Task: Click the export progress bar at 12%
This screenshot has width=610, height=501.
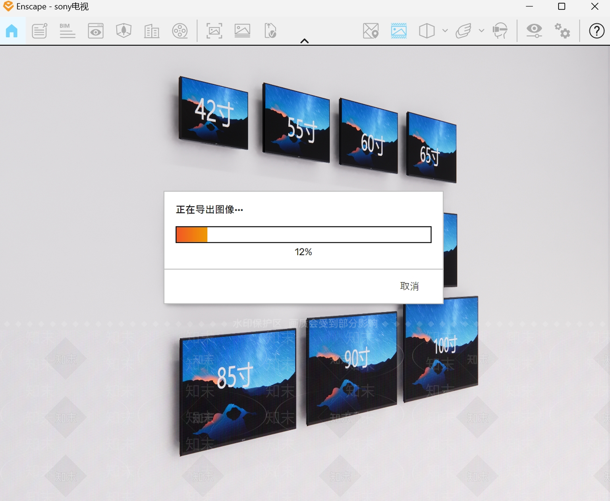Action: (x=303, y=235)
